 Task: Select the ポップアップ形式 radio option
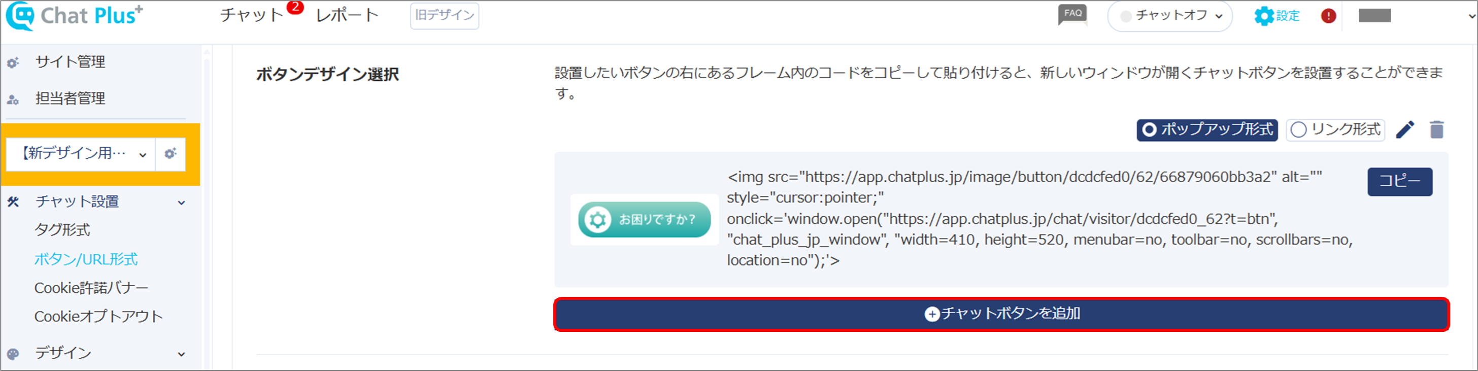point(1207,129)
